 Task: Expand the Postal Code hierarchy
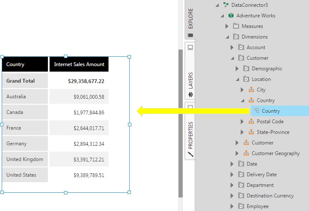[x=242, y=122]
